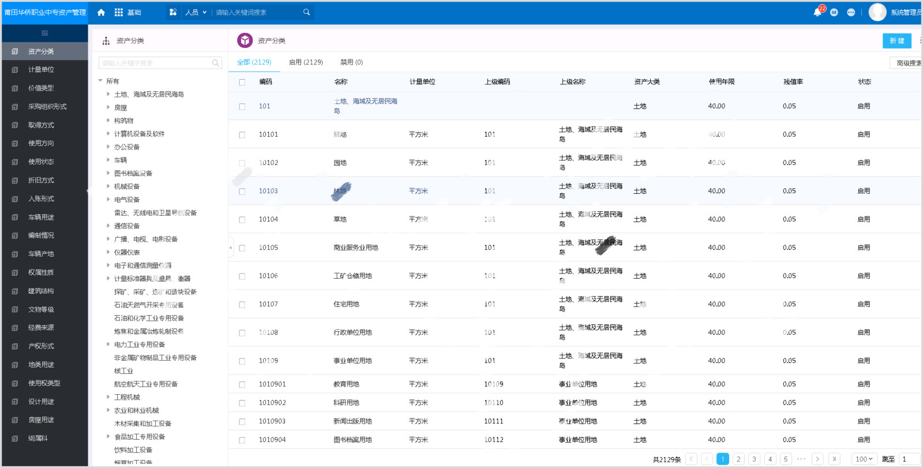The image size is (923, 468).
Task: Expand 计算机设备及软件 tree node
Action: coord(108,133)
